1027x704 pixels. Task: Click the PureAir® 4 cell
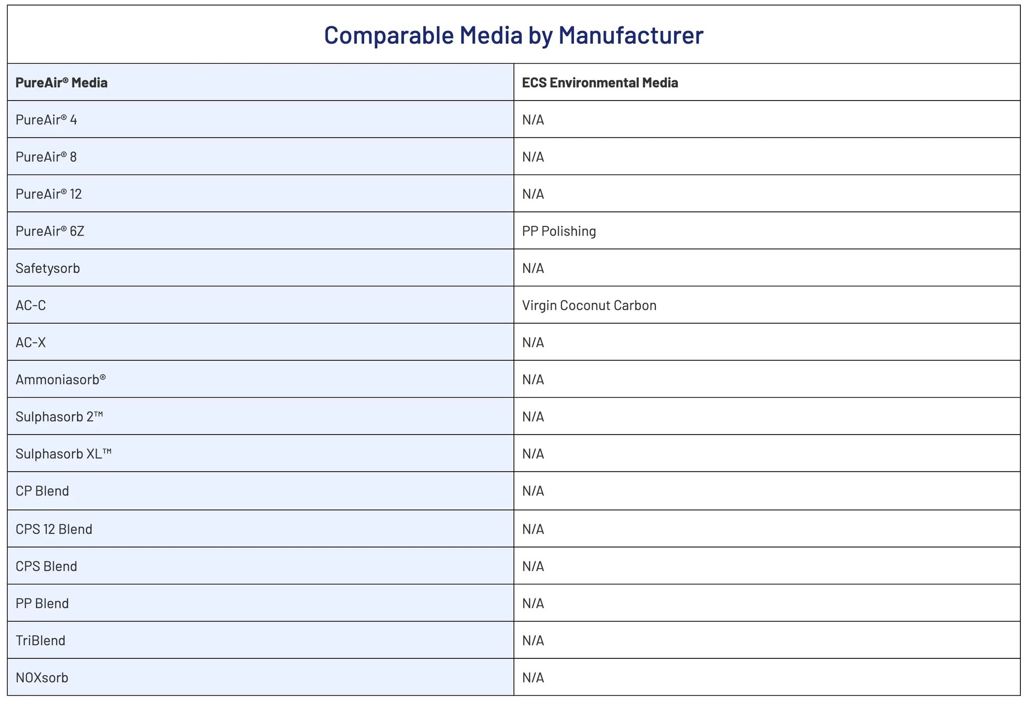(46, 120)
